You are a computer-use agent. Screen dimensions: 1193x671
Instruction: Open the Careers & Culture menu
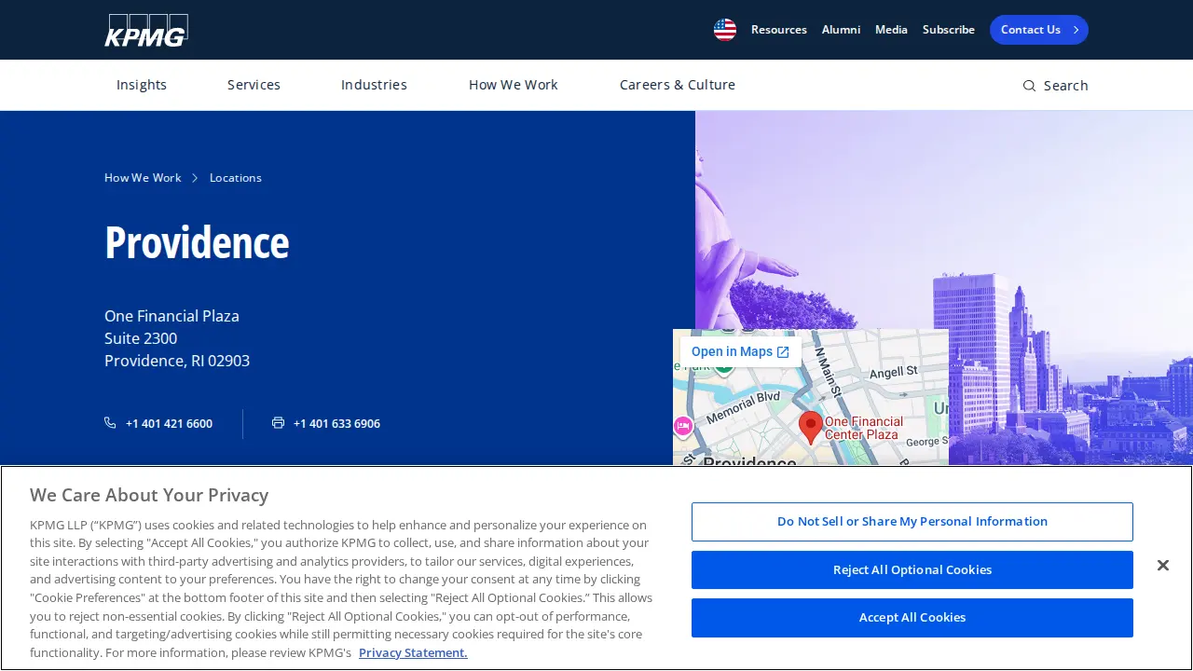tap(678, 85)
